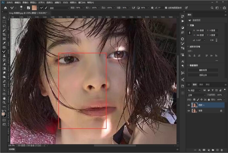Collapse the 快速操作 section
This screenshot has height=153, width=228.
188,65
